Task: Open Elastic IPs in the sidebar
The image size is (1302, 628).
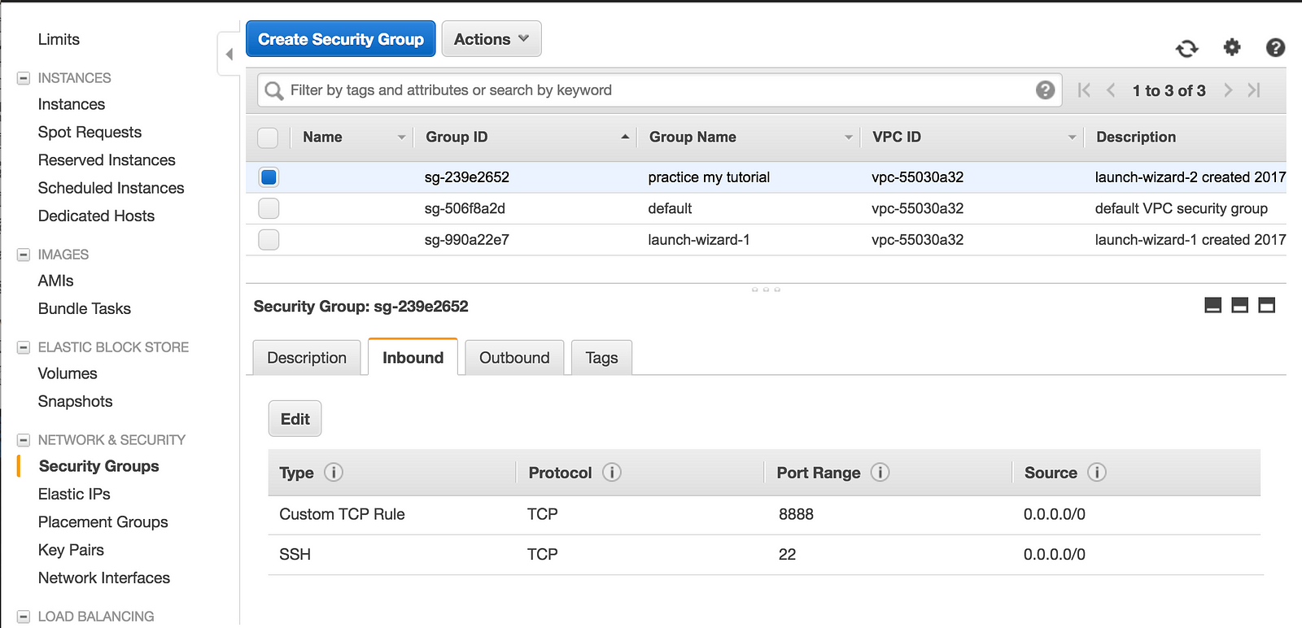Action: (x=74, y=494)
